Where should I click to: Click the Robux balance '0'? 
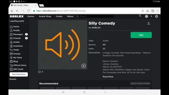tap(151, 16)
